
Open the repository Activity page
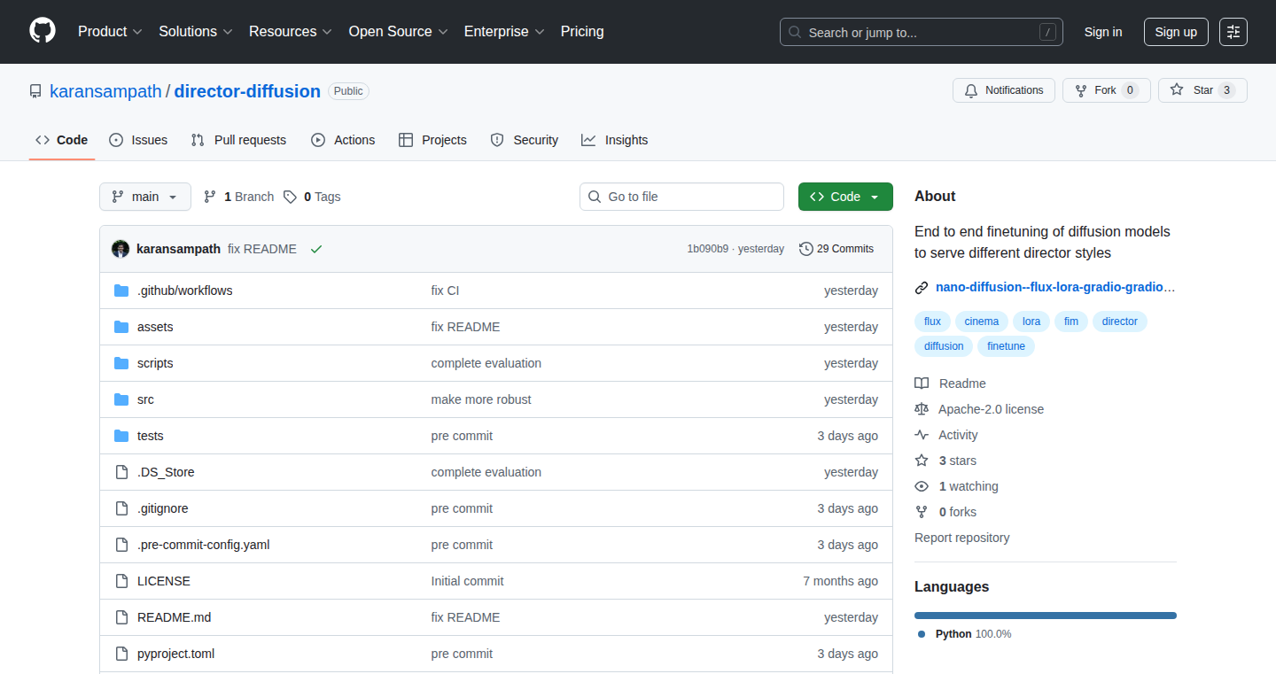click(946, 435)
